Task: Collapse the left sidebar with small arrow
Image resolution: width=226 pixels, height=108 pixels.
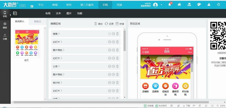Action: click(10, 15)
